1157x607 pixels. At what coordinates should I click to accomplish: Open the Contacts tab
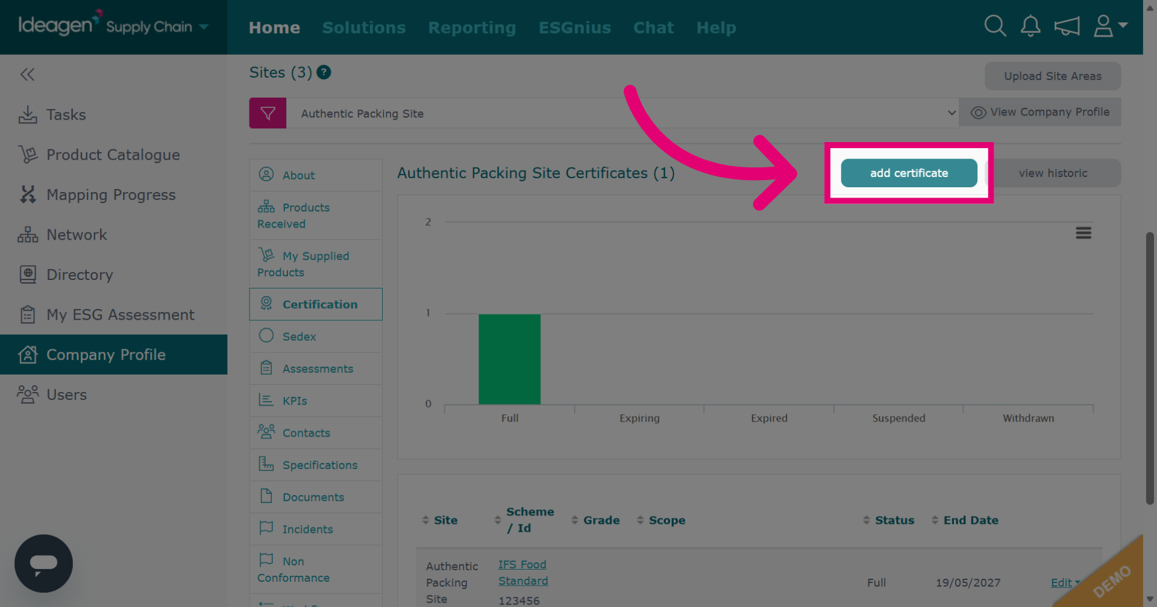pyautogui.click(x=316, y=432)
